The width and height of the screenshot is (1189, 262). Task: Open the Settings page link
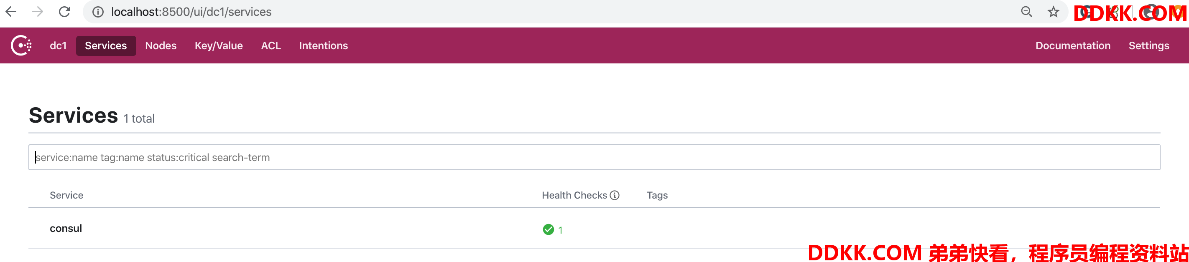pos(1148,45)
